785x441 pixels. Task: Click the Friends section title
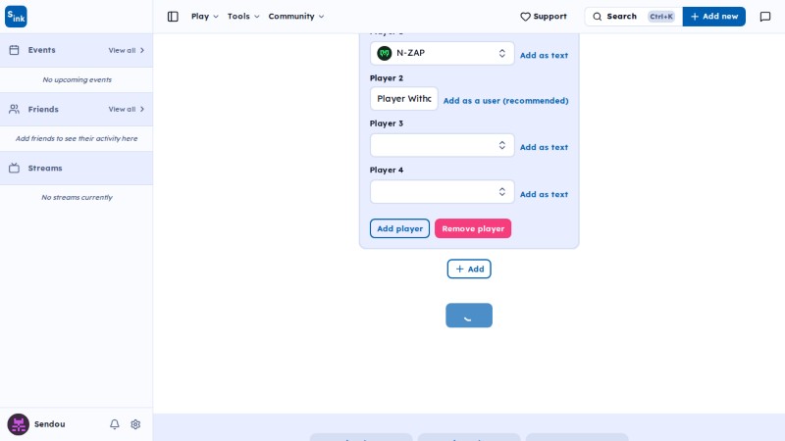tap(43, 109)
